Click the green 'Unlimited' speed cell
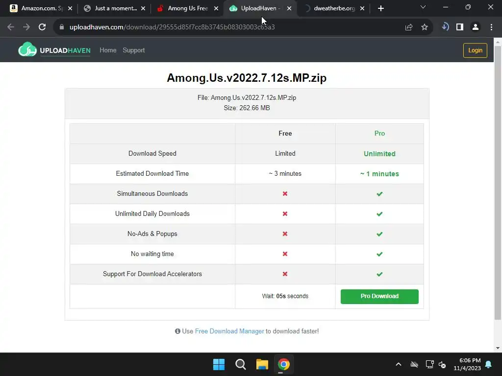This screenshot has width=502, height=376. click(x=379, y=154)
